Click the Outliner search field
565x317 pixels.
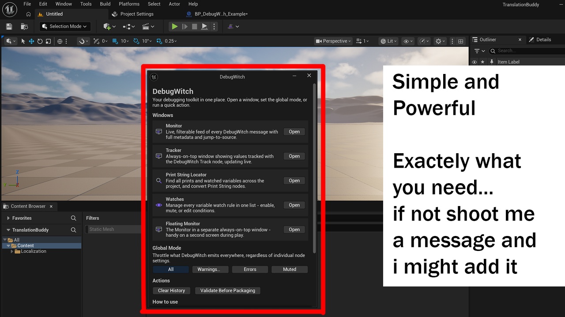[x=528, y=51]
